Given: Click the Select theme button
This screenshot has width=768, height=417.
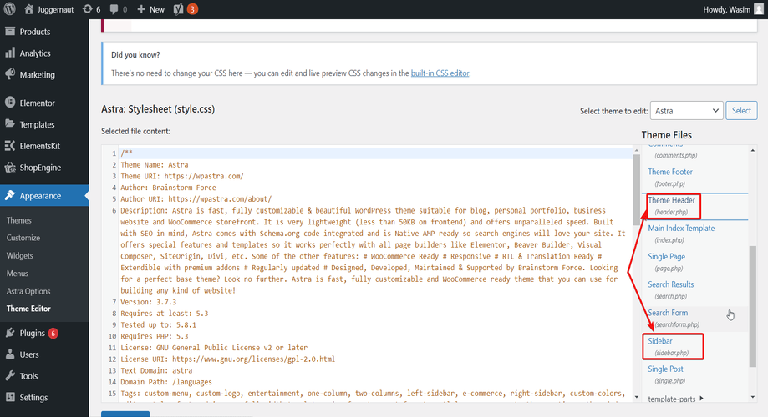Looking at the screenshot, I should tap(741, 110).
